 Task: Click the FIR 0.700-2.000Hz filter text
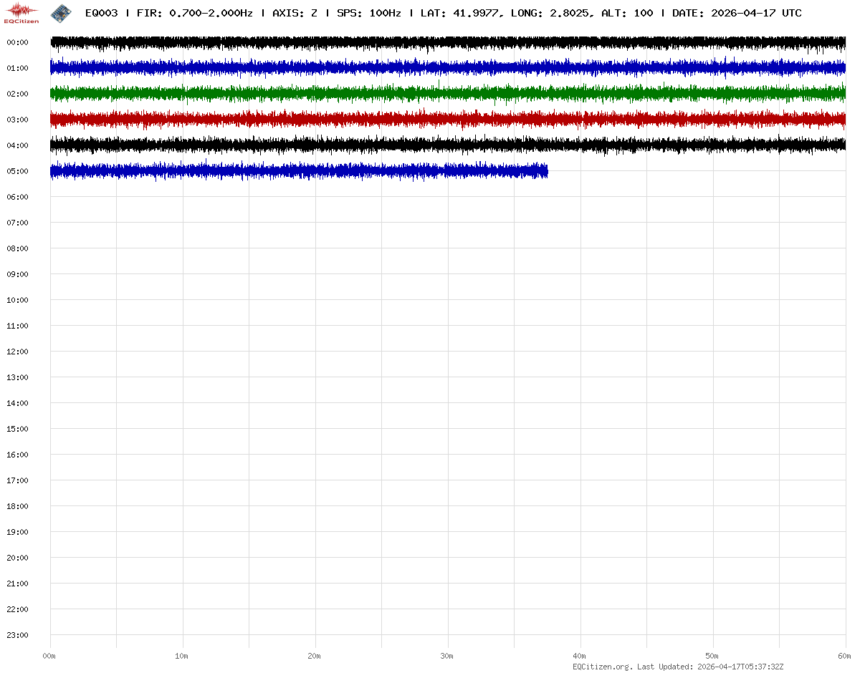click(x=194, y=13)
